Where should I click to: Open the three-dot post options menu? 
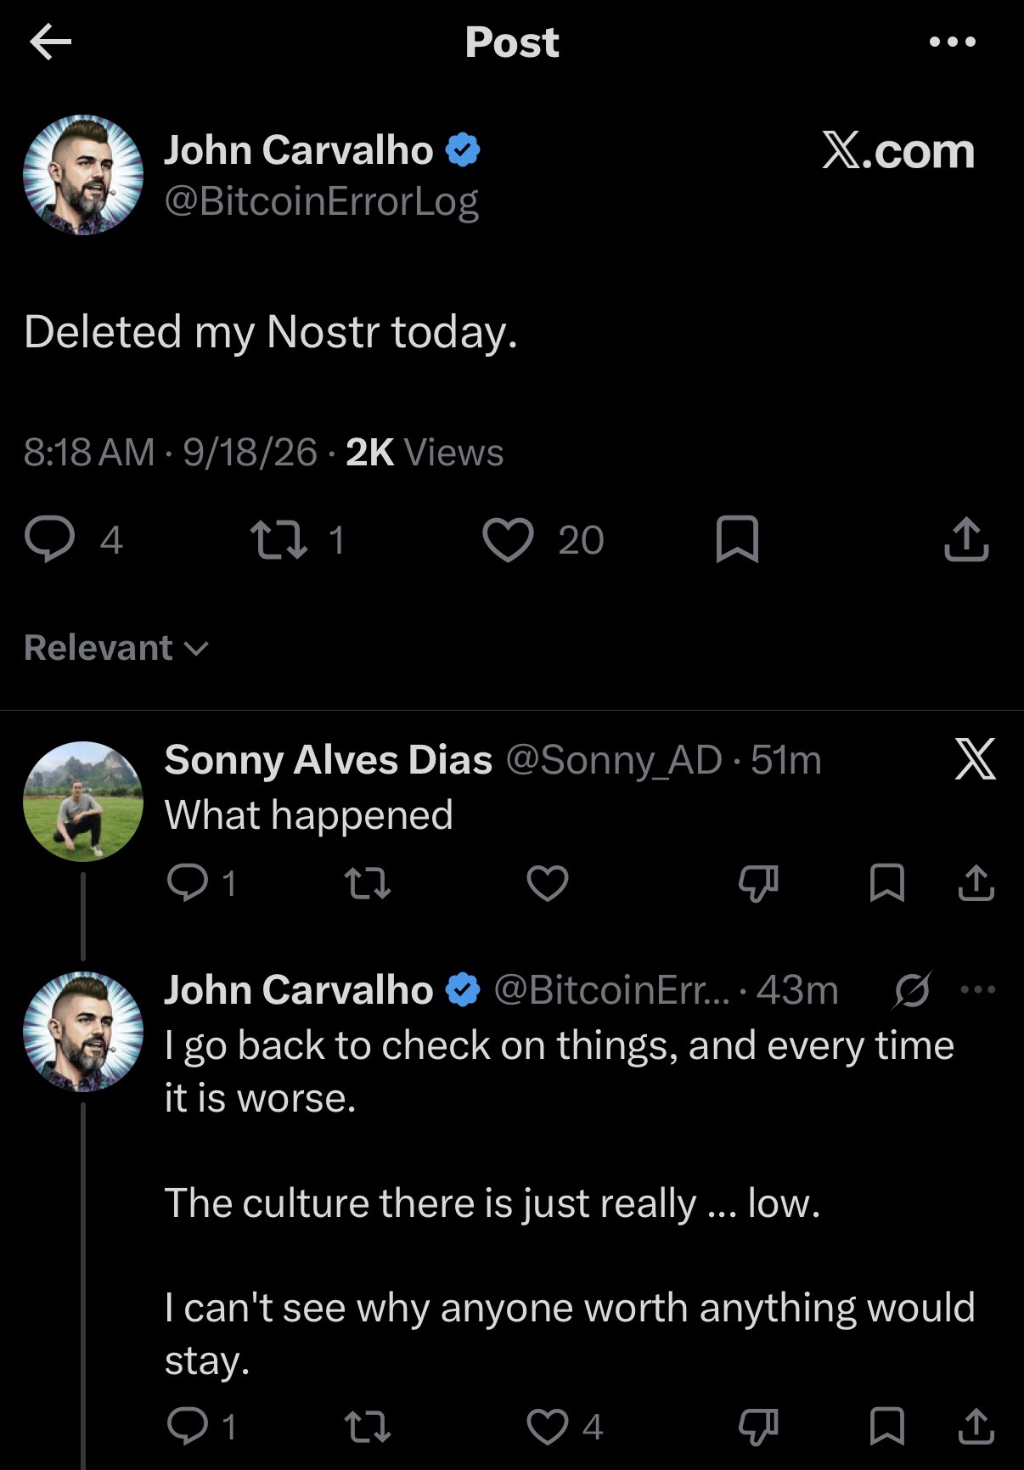pyautogui.click(x=952, y=42)
